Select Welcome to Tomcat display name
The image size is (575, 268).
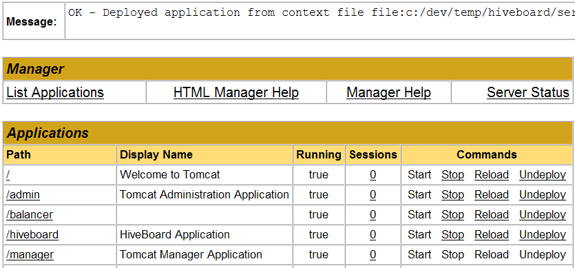170,175
